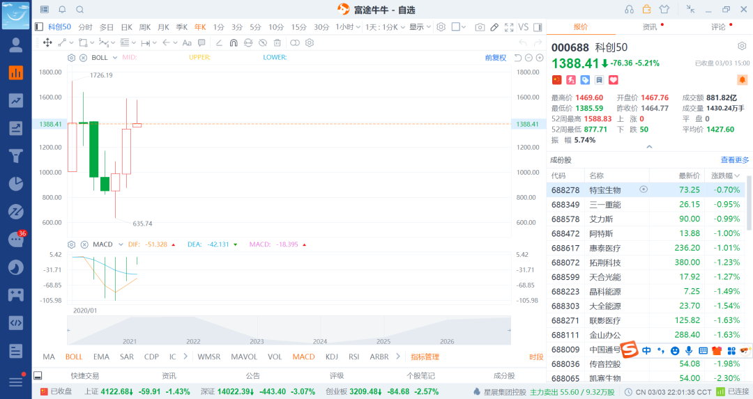This screenshot has width=753, height=399.
Task: Open drawing tools settings gear
Action: tap(310, 42)
